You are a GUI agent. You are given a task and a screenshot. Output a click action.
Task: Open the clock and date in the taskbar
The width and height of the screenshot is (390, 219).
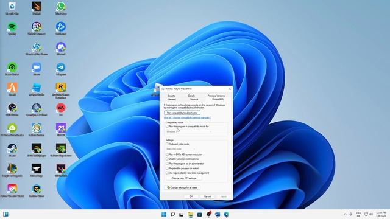pyautogui.click(x=381, y=214)
